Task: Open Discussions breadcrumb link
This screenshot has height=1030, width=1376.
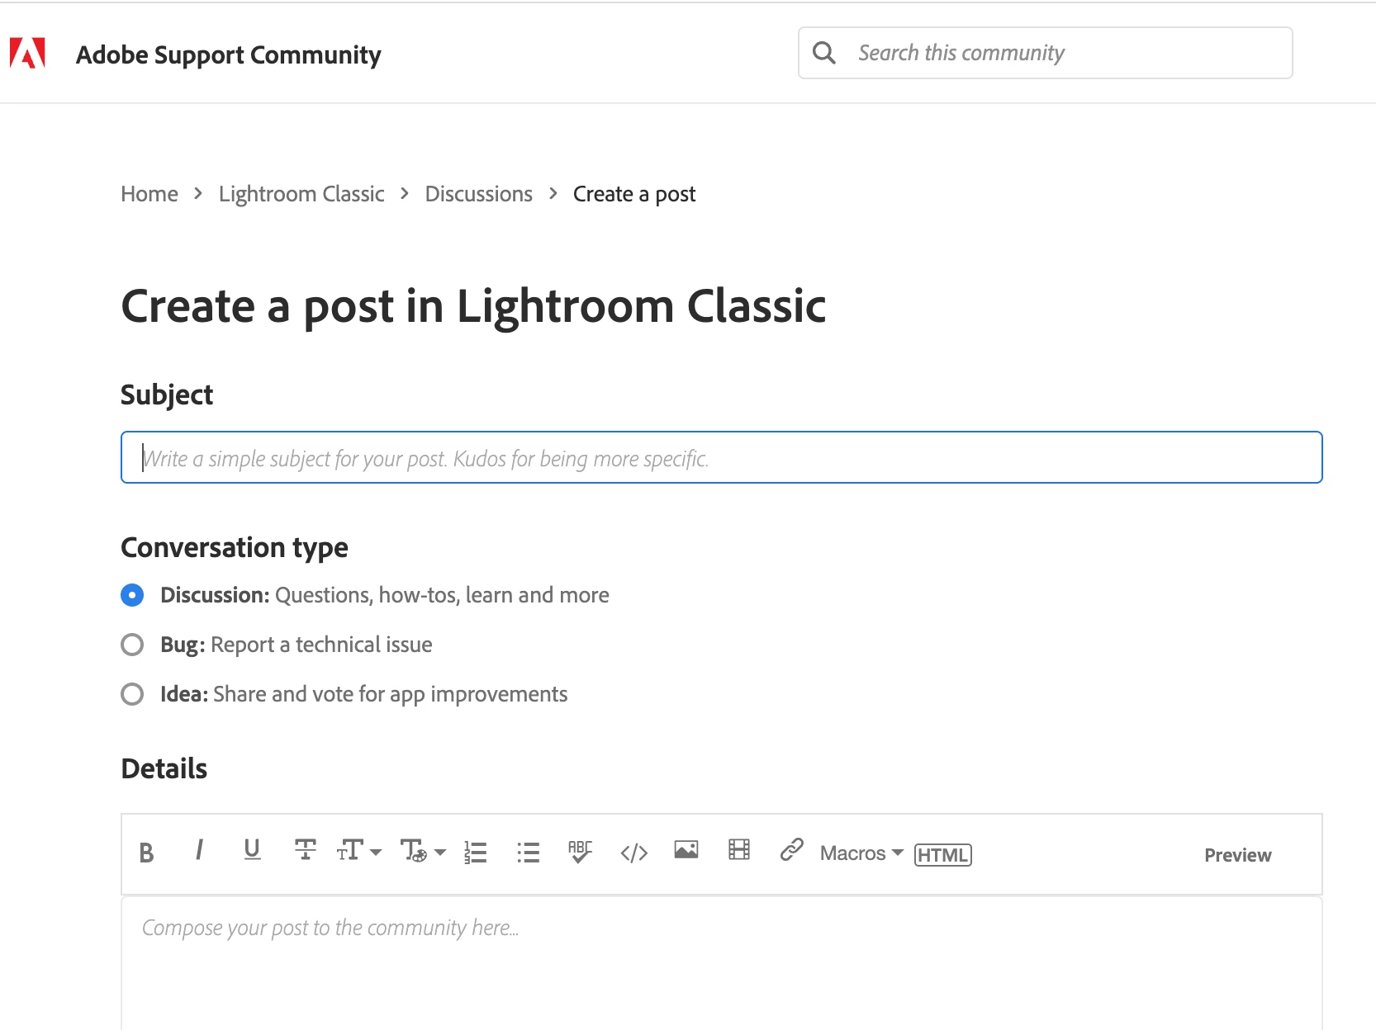Action: click(479, 194)
